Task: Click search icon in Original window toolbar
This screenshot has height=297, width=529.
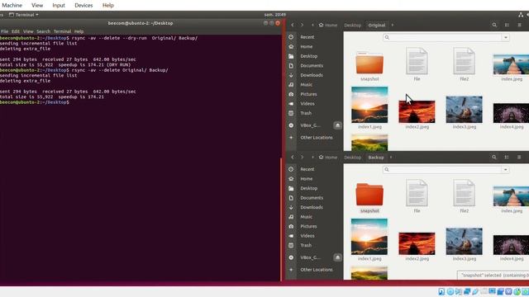Action: 494,25
